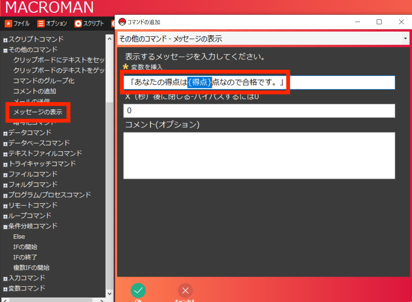Screen dimensions: 412x302
Task: Select コメントの追加 command
Action: pyautogui.click(x=35, y=91)
